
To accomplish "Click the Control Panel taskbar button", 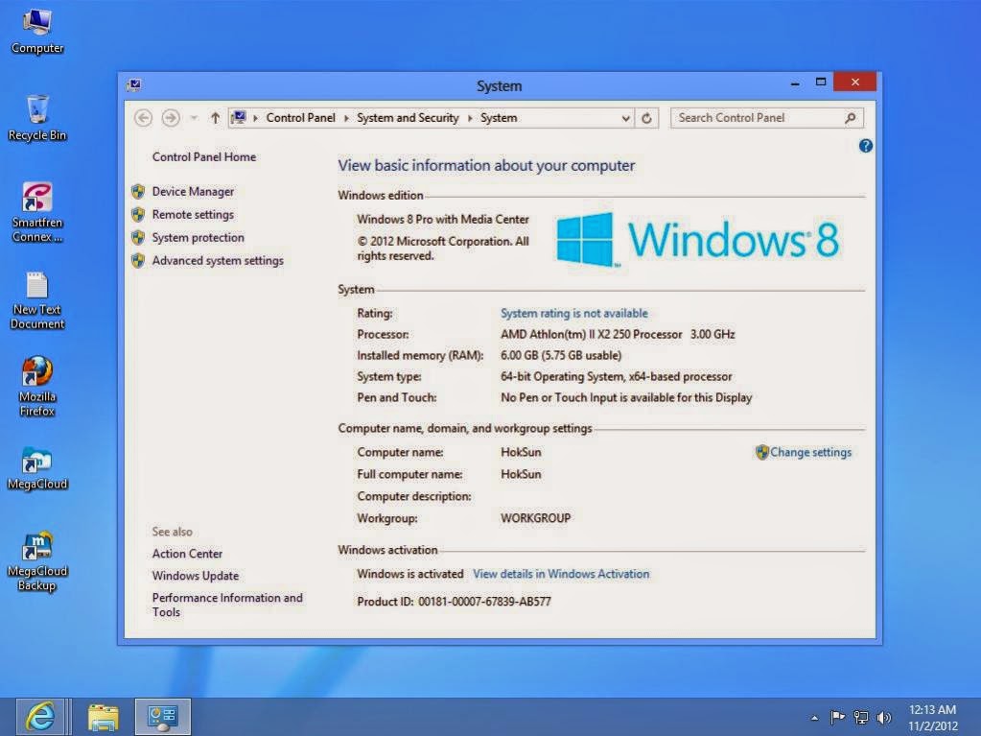I will (x=163, y=717).
